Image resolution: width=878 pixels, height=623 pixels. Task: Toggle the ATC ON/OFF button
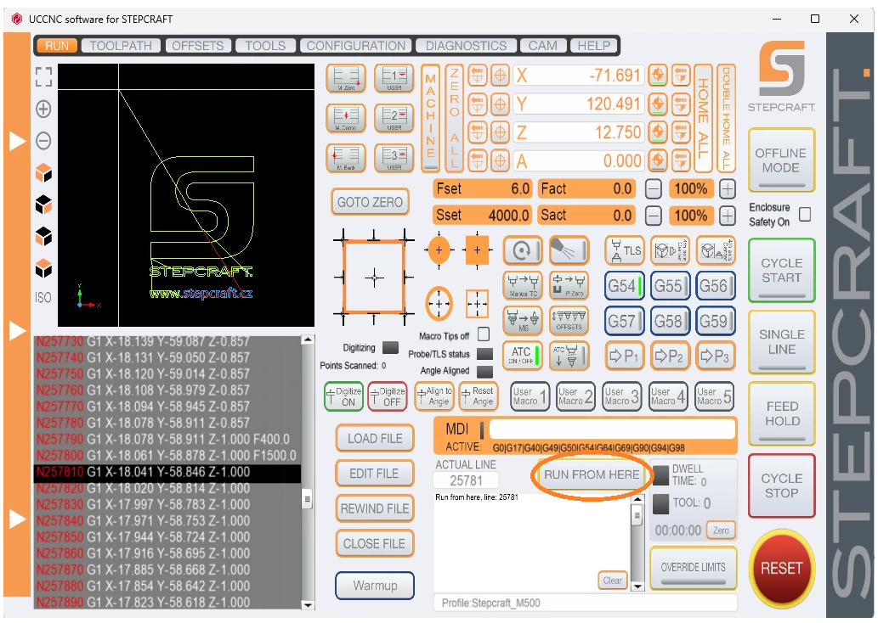point(523,356)
